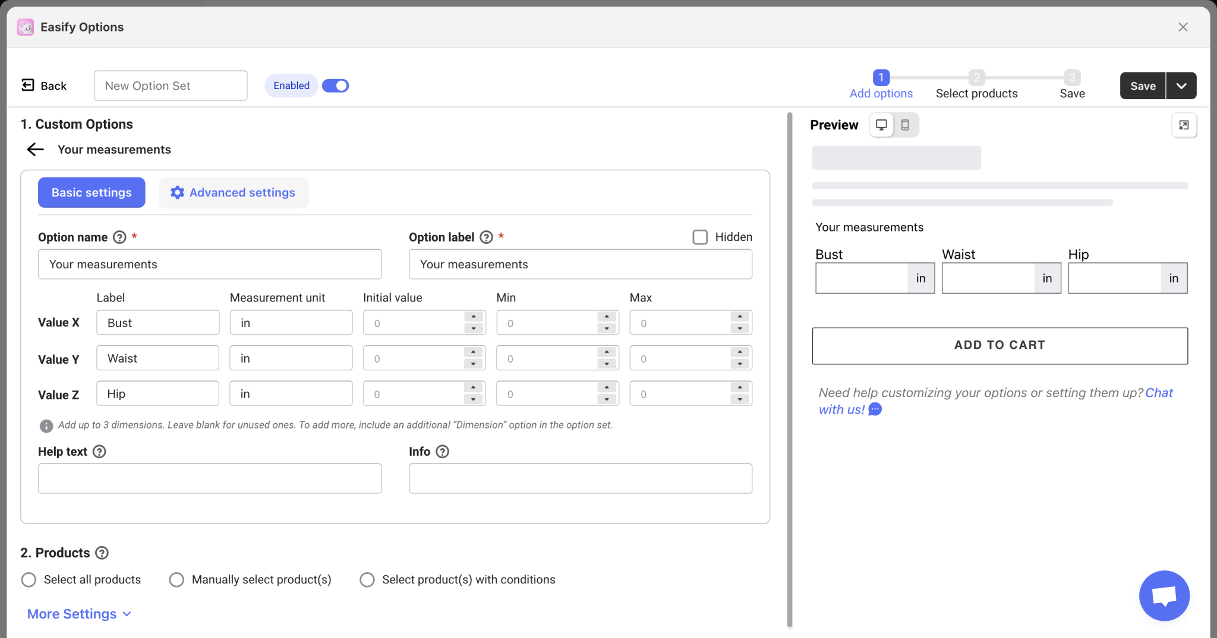Click the Save button

click(1143, 86)
